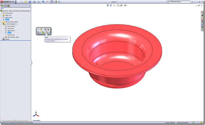Select the Mates folder in tree
This screenshot has width=205, height=125.
click(x=7, y=39)
